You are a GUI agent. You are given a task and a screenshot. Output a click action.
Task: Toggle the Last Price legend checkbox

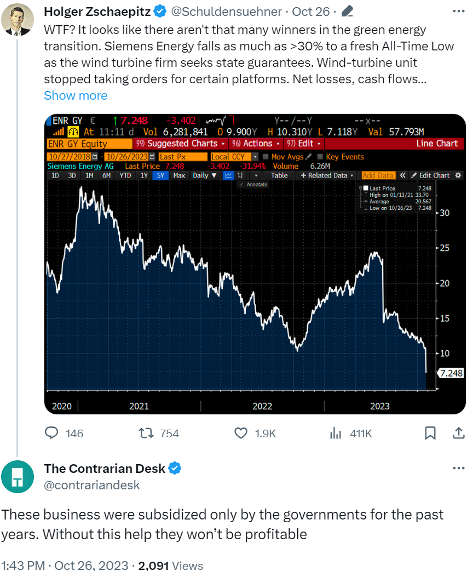366,188
